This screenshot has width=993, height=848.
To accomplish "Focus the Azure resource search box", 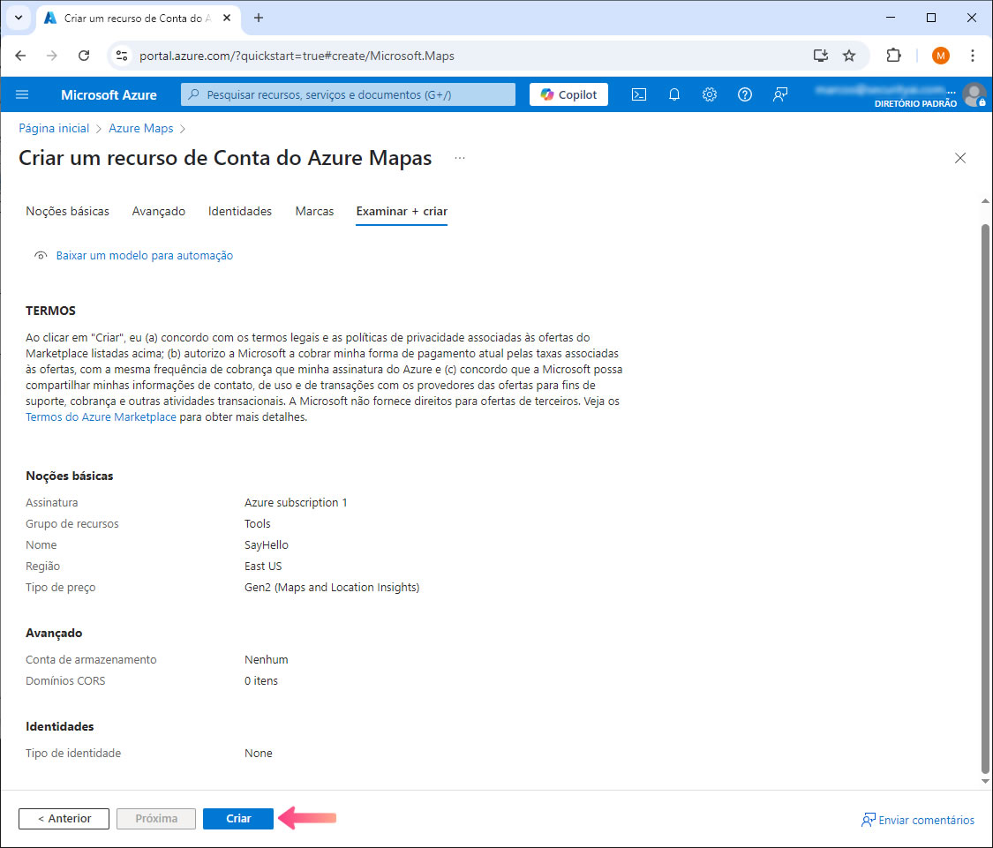I will (x=349, y=94).
